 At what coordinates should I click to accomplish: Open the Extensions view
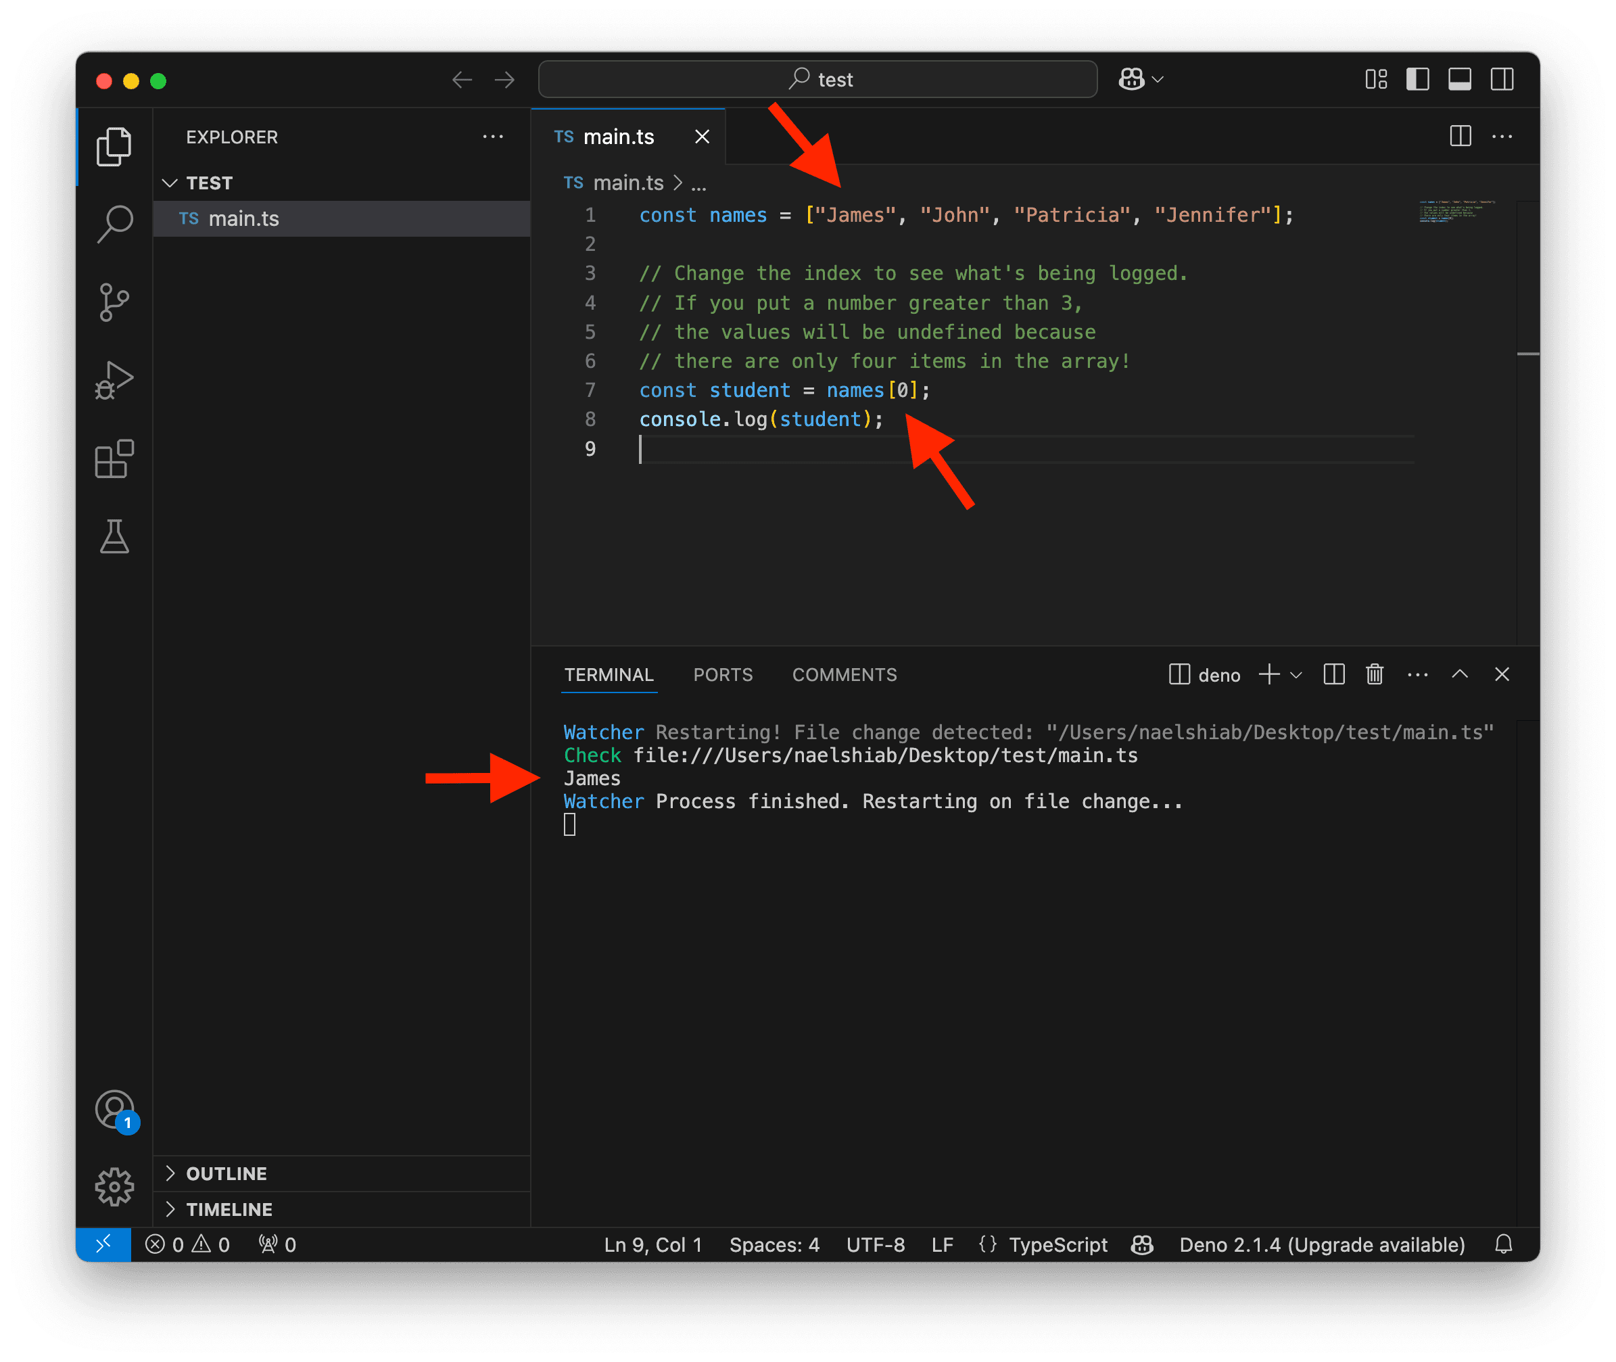point(114,459)
